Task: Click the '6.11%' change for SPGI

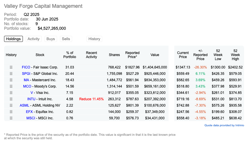Action: [200, 74]
